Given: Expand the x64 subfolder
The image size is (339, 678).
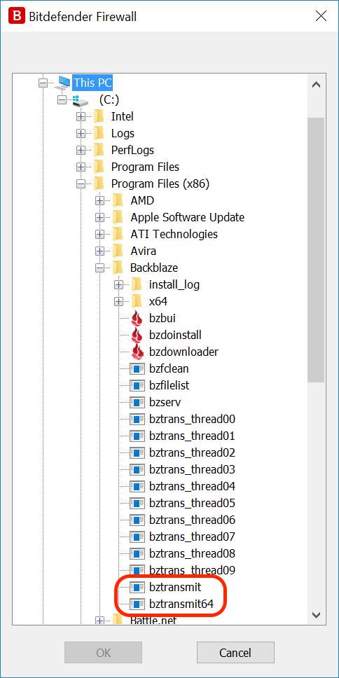Looking at the screenshot, I should point(119,301).
